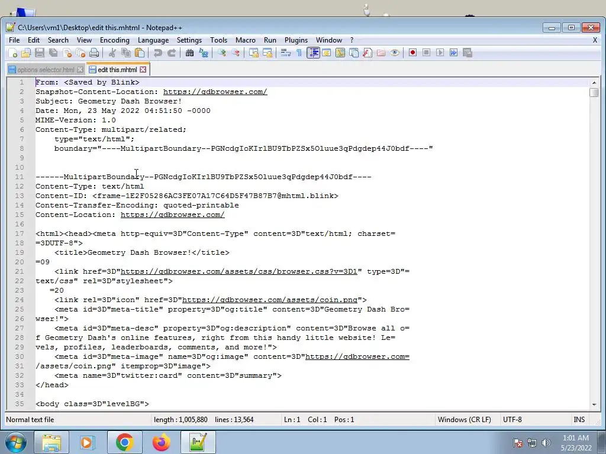Viewport: 606px width, 454px height.
Task: Click the Redo arrow icon
Action: pyautogui.click(x=171, y=53)
